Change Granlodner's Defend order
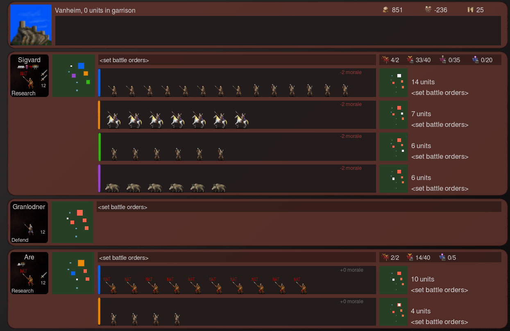 point(20,240)
